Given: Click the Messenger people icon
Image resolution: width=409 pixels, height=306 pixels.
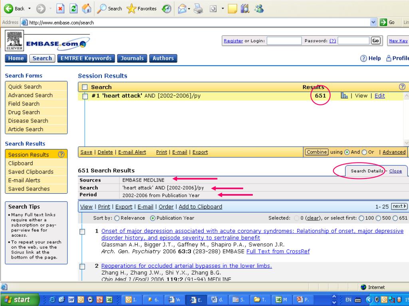Looking at the screenshot, I should 259,9.
